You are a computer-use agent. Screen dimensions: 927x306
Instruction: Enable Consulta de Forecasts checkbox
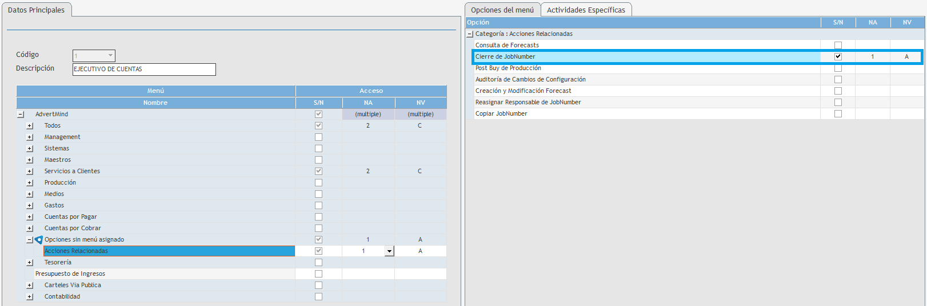point(838,46)
